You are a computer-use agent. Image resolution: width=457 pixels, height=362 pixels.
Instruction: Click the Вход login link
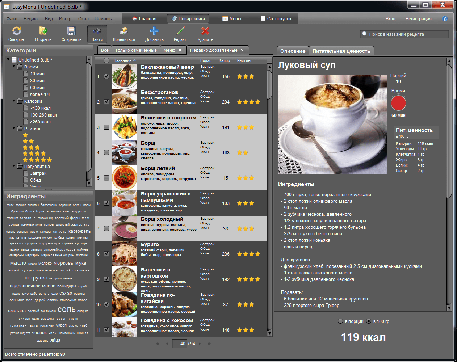pyautogui.click(x=390, y=19)
